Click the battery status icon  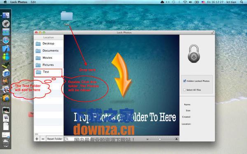pos(197,2)
